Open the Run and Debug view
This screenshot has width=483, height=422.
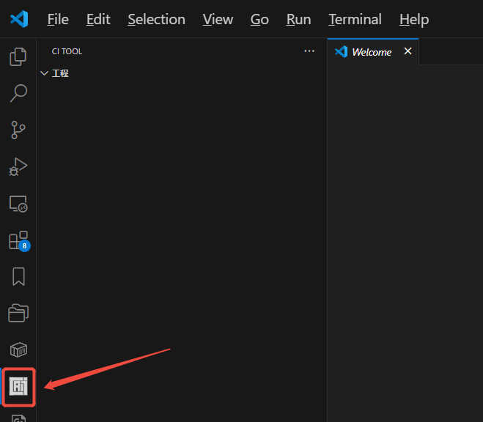[x=18, y=167]
